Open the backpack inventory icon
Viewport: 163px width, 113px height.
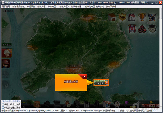pyautogui.click(x=37, y=104)
